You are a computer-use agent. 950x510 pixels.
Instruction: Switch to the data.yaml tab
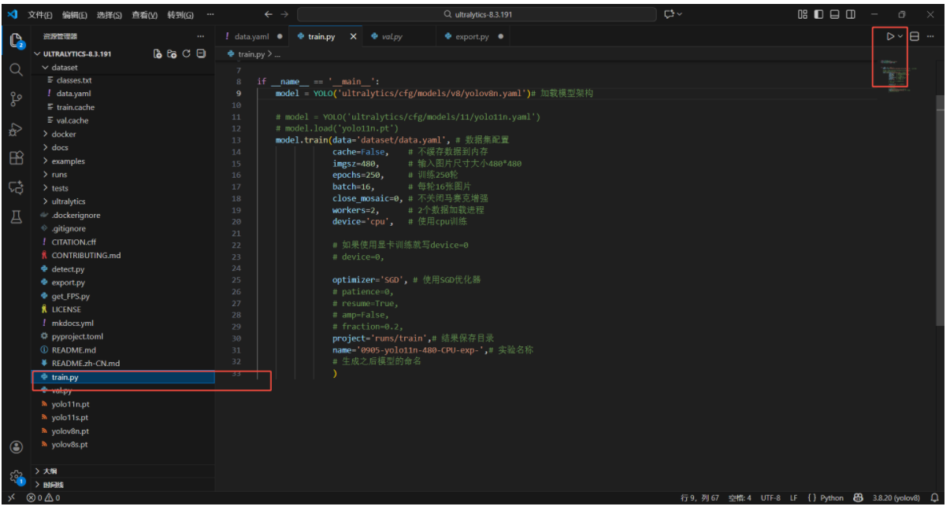[x=252, y=36]
